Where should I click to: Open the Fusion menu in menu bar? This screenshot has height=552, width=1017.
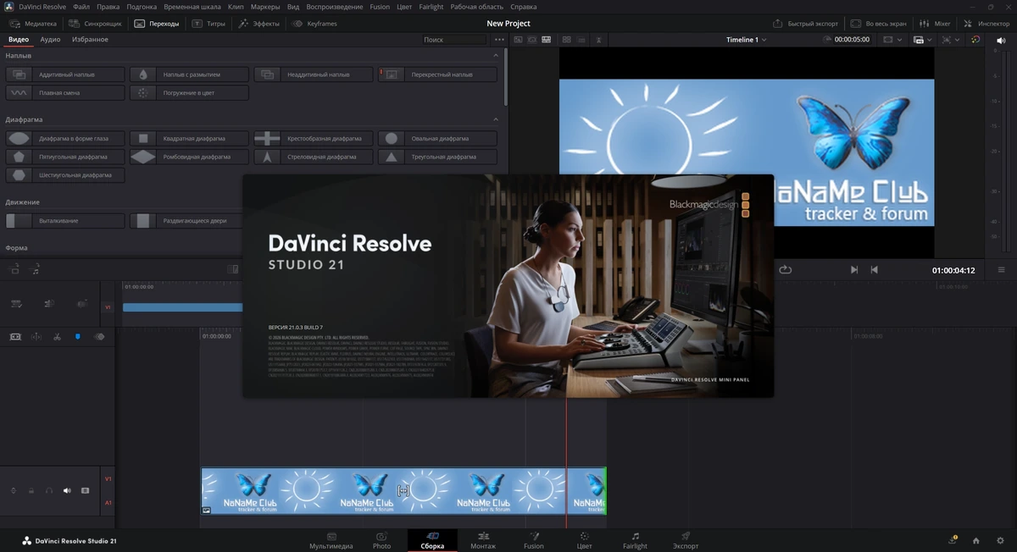tap(381, 7)
